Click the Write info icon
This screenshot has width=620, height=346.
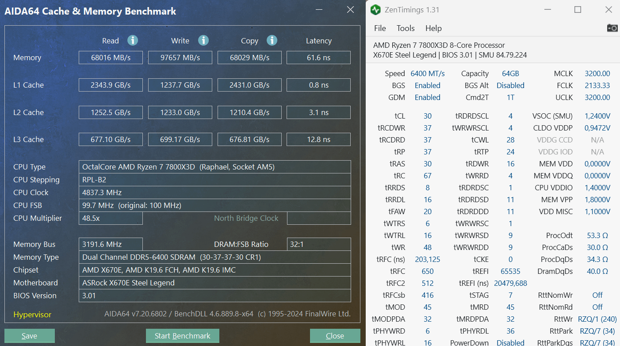tap(203, 40)
